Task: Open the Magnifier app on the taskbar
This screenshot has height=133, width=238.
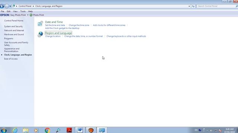Action: 58,130
